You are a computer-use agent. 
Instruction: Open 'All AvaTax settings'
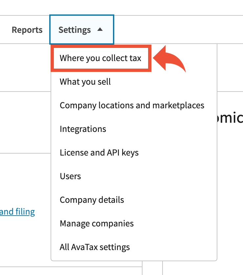[x=95, y=247]
